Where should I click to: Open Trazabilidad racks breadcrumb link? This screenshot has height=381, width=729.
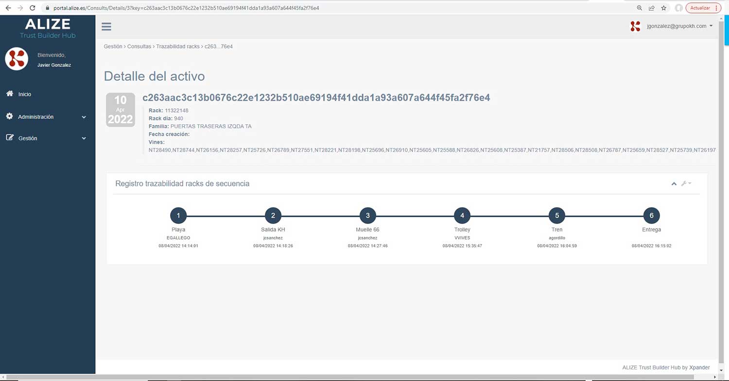pos(177,47)
